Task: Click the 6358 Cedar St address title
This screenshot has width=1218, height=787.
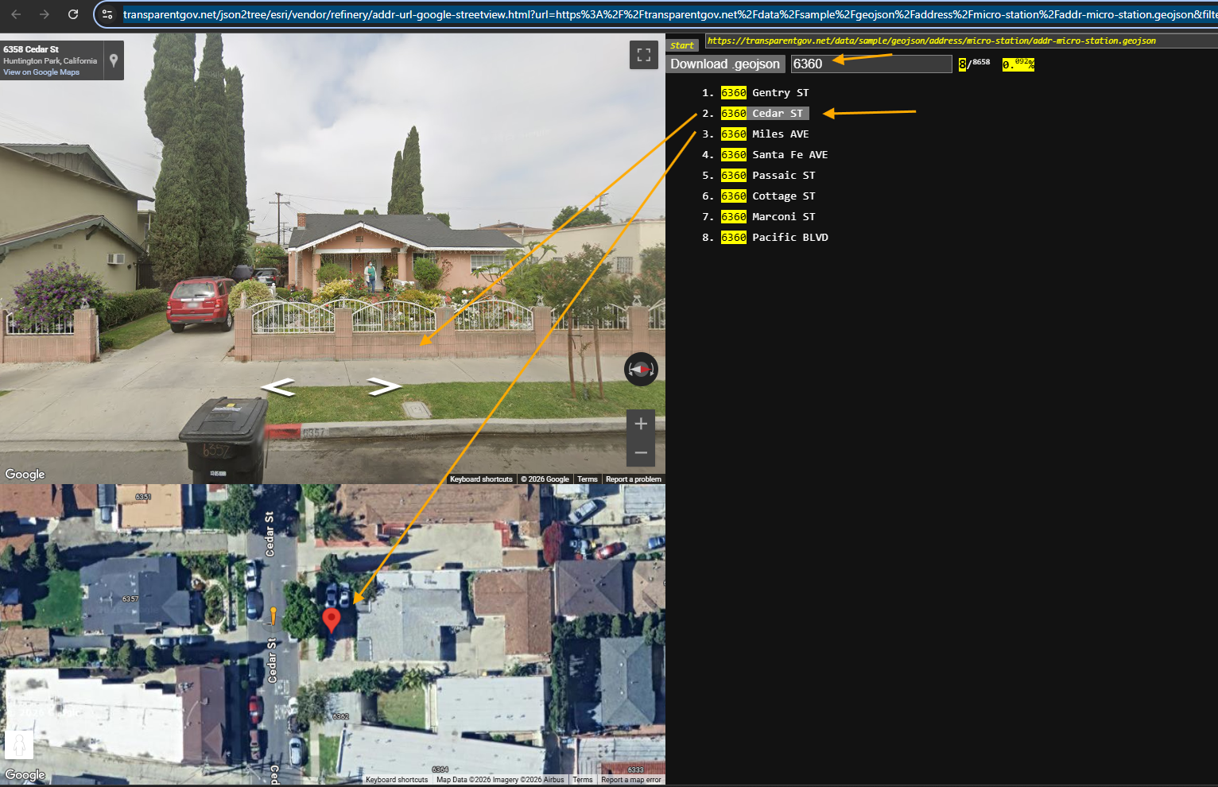Action: click(x=31, y=49)
